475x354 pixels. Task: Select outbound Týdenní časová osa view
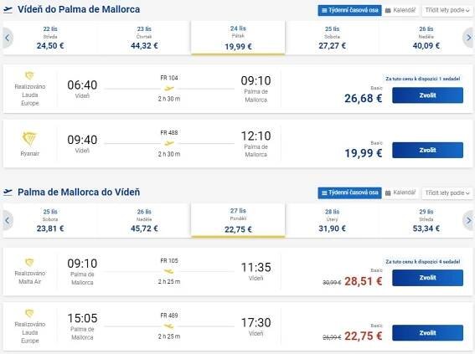tap(349, 10)
